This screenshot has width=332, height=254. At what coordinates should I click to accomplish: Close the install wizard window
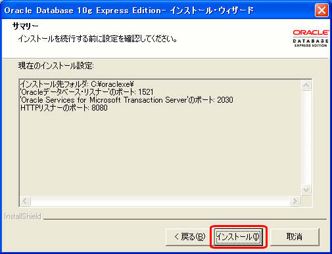[321, 10]
